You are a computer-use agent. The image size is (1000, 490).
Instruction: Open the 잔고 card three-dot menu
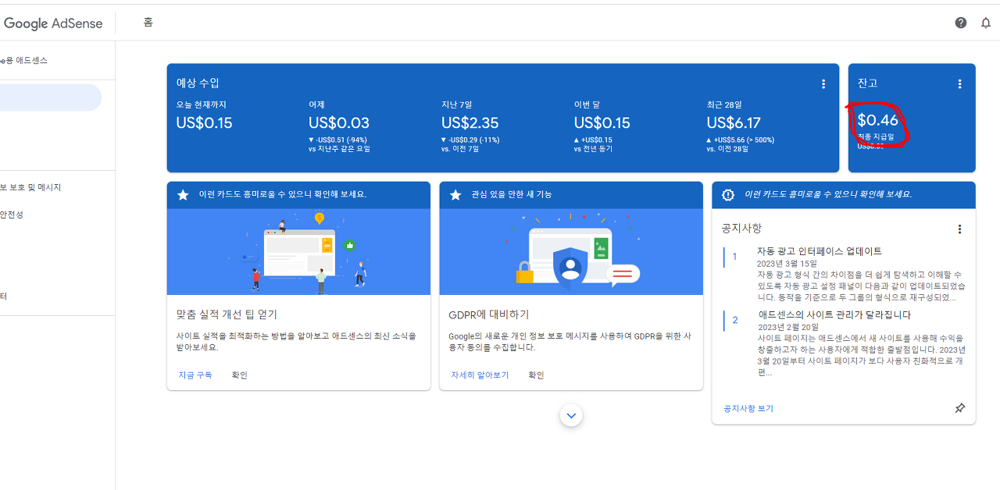click(960, 83)
